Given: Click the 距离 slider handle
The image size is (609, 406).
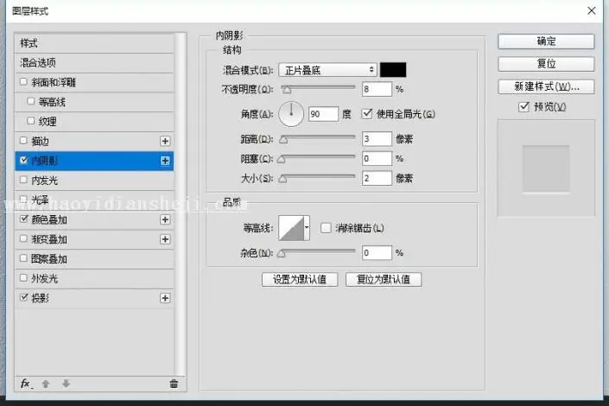Looking at the screenshot, I should (283, 140).
